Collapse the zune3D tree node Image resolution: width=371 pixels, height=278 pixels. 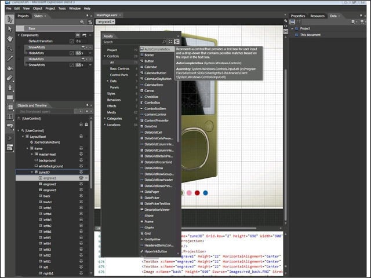tap(32, 172)
